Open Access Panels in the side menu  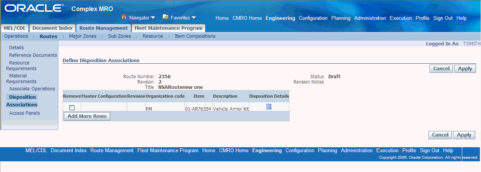[x=24, y=113]
